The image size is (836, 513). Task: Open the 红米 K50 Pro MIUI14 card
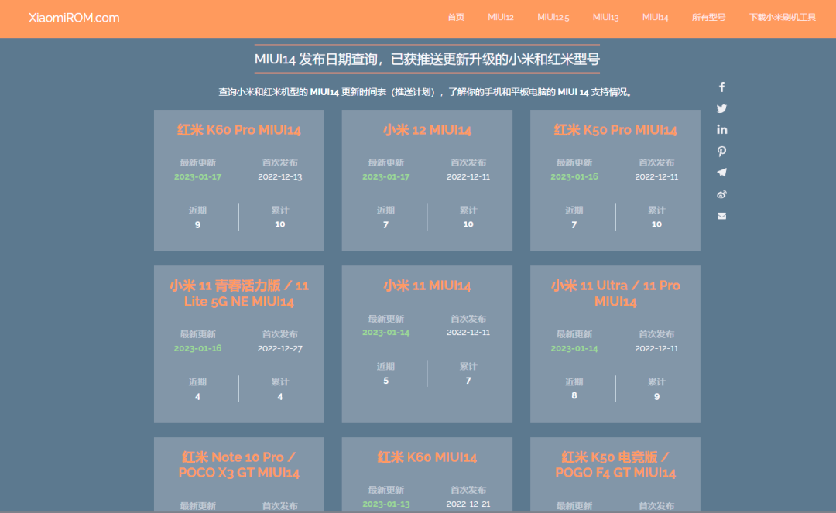click(615, 130)
